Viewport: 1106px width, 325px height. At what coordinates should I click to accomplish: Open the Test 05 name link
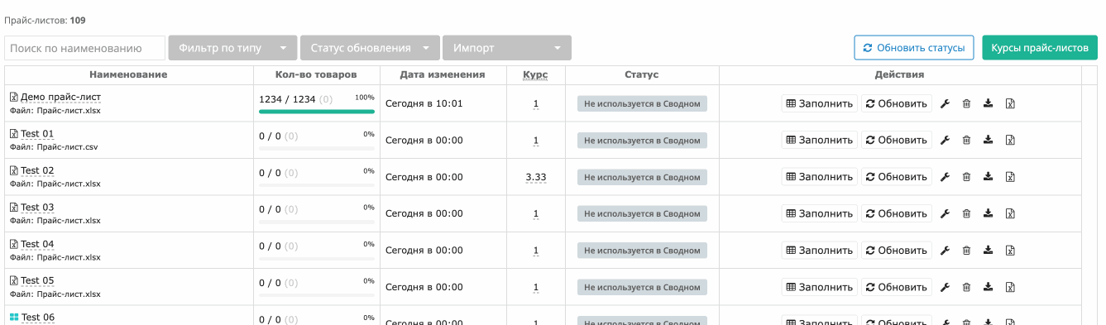pos(37,281)
